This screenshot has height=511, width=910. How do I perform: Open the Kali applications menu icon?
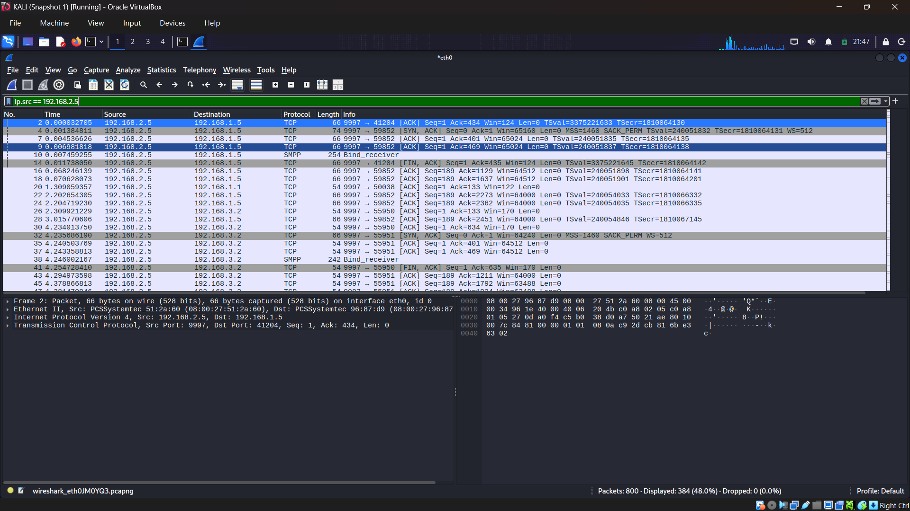click(x=8, y=42)
